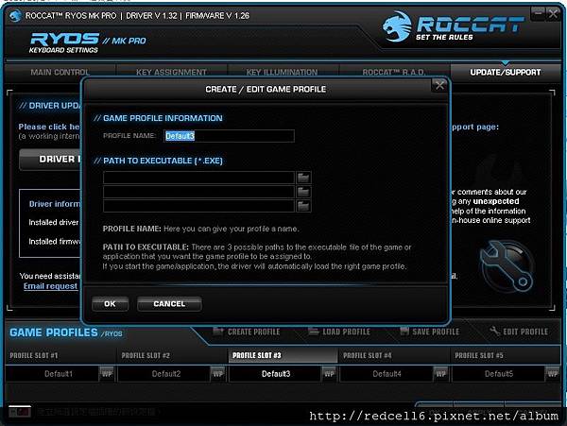Screen dimensions: 567x426
Task: Open the Key Illumination tab
Action: point(282,73)
